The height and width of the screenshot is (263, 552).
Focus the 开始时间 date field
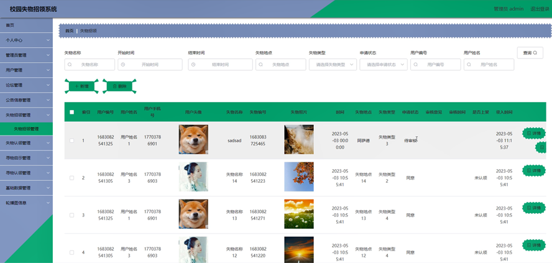[150, 65]
